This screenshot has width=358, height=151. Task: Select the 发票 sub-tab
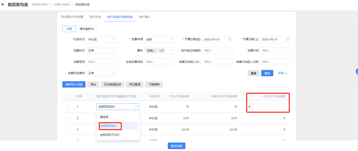click(69, 29)
